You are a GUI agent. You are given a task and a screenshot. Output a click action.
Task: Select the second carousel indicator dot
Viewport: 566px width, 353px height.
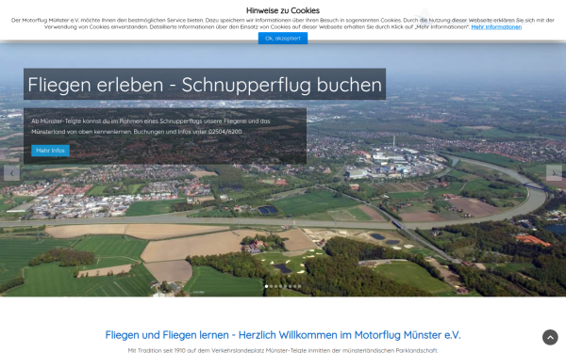(x=271, y=286)
